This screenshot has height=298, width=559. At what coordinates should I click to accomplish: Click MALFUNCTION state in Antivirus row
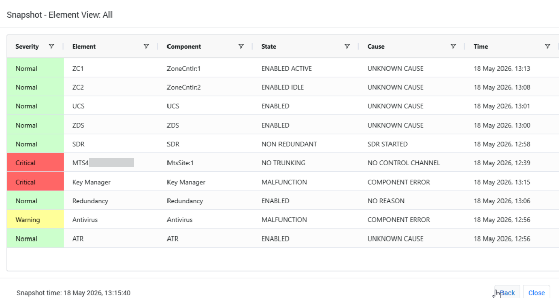click(x=306, y=219)
